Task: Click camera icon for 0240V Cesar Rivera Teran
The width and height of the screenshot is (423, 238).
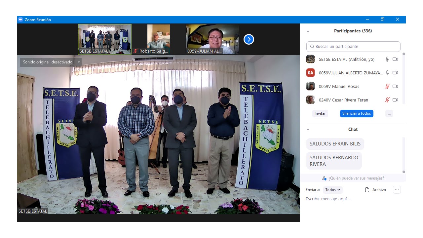Action: tap(395, 100)
